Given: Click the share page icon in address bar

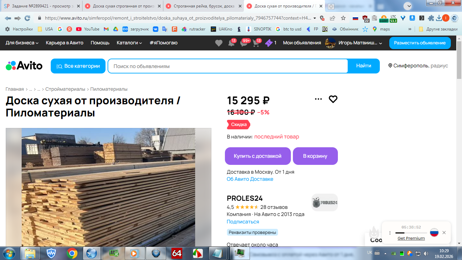Looking at the screenshot, I should [332, 18].
